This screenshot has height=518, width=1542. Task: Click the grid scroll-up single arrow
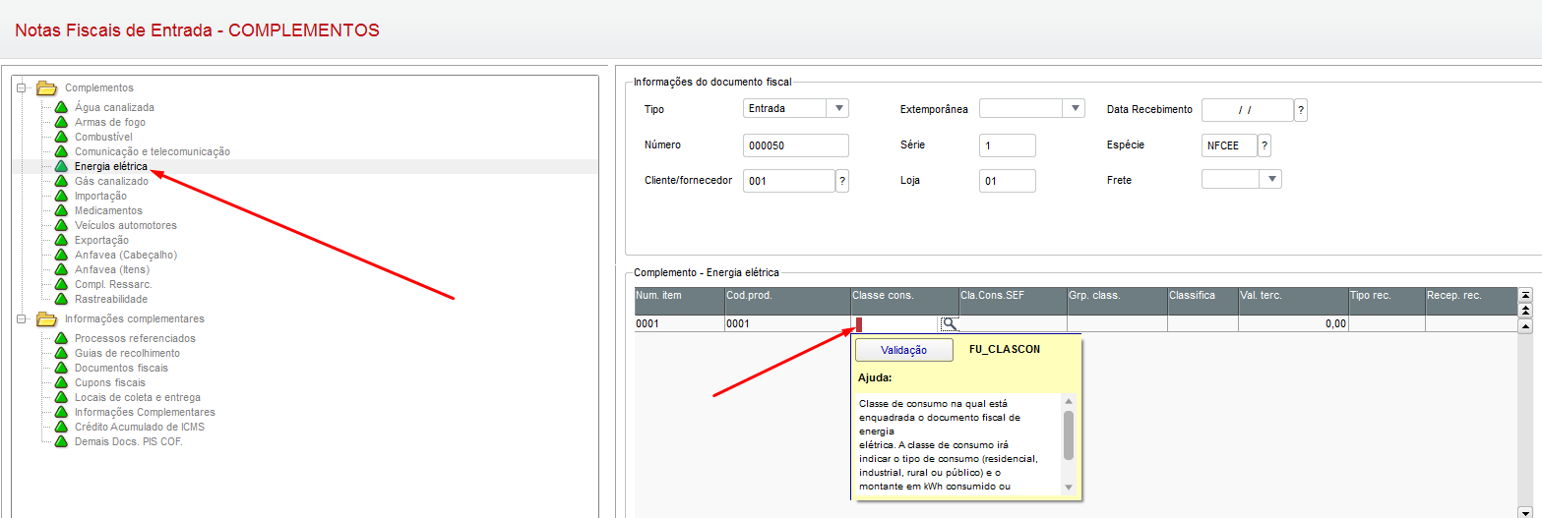[x=1526, y=325]
